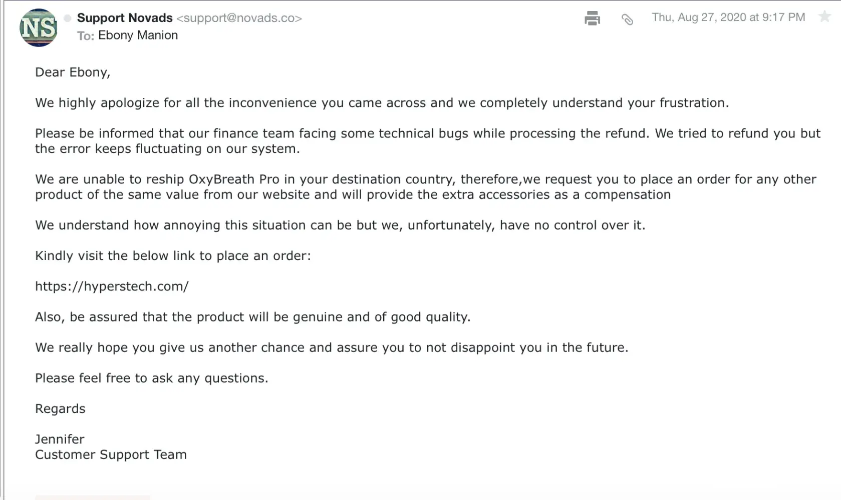Click recipient name Ebony Manion
The height and width of the screenshot is (500, 841).
[138, 35]
